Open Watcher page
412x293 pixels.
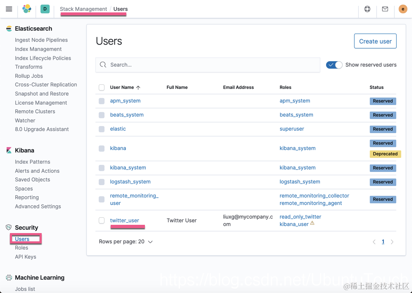(x=25, y=120)
